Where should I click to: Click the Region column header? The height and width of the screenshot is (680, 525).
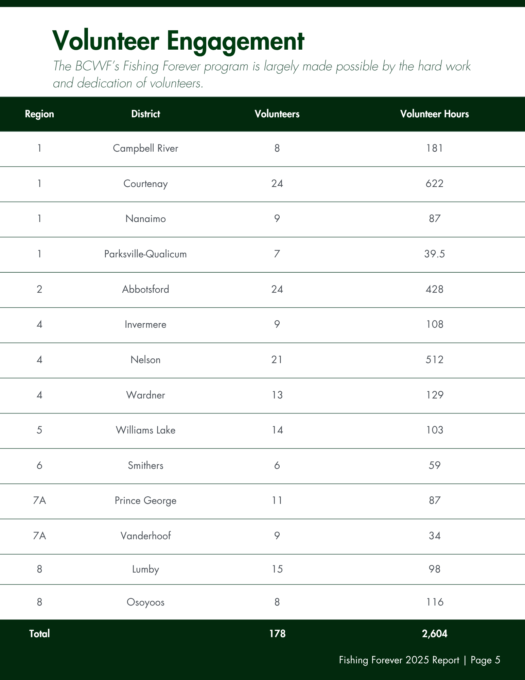(x=39, y=114)
